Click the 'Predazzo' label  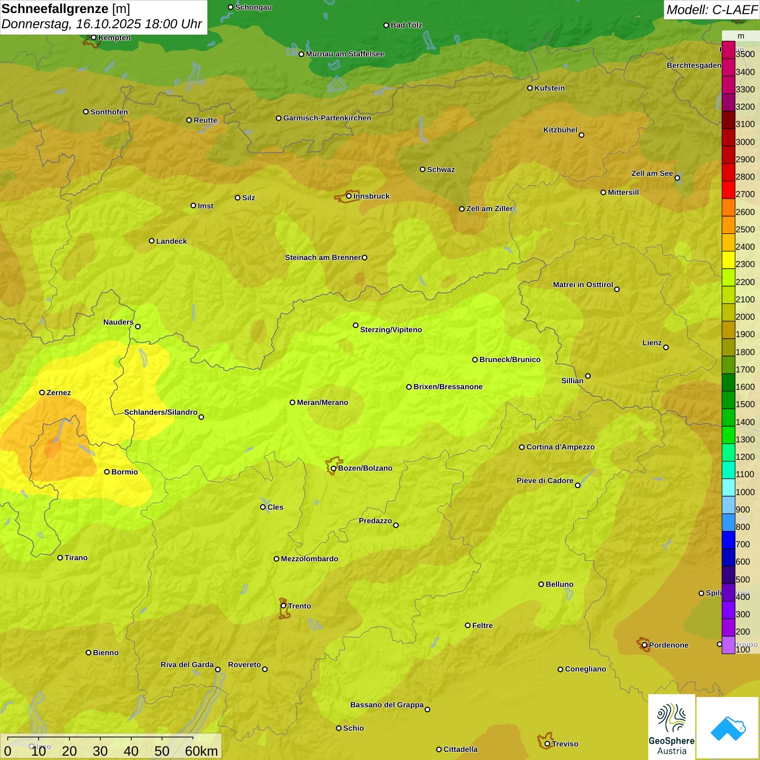coord(375,521)
